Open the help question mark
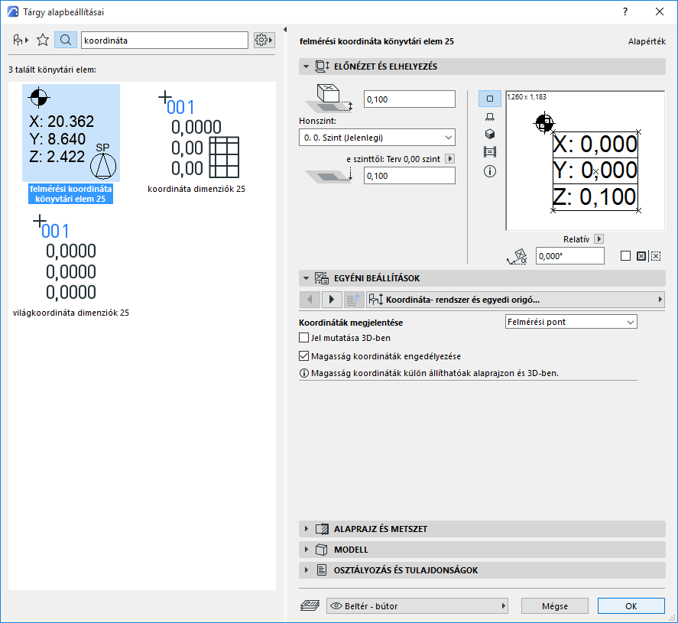678x623 pixels. click(624, 11)
